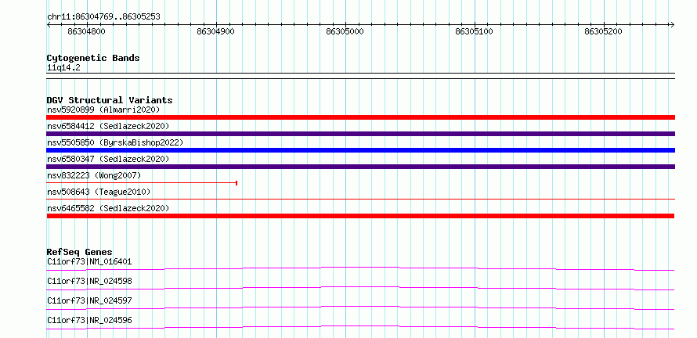The image size is (697, 338).
Task: Open variant nsv832223 (Wong2007) label
Action: pos(94,175)
